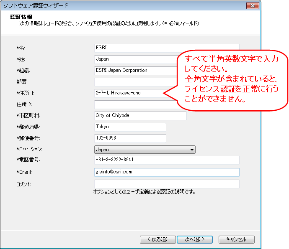Close the ソフトウェア認証ウィザード window

tap(253, 5)
